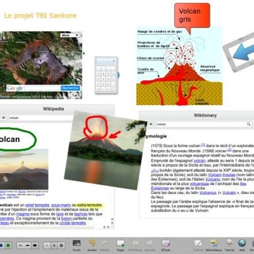Click the 'ymologie' heading in Wiktionary
Image resolution: width=254 pixels, height=254 pixels.
point(155,136)
